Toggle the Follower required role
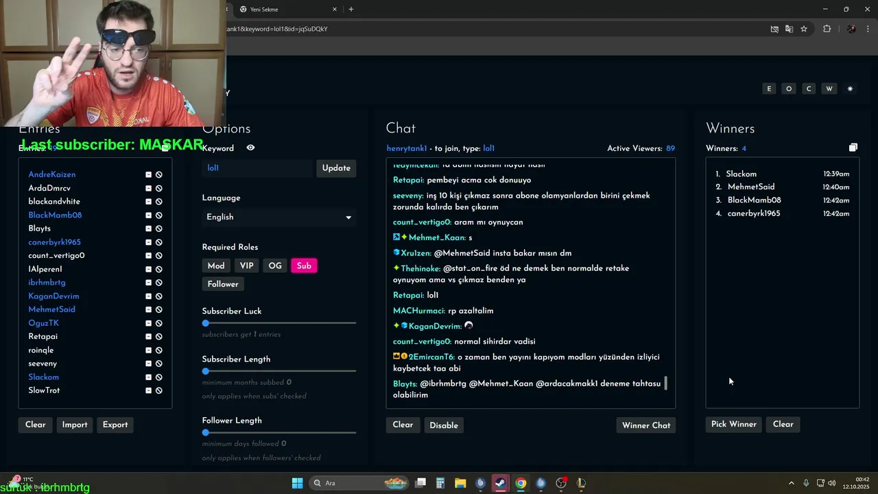This screenshot has height=494, width=878. pyautogui.click(x=223, y=284)
